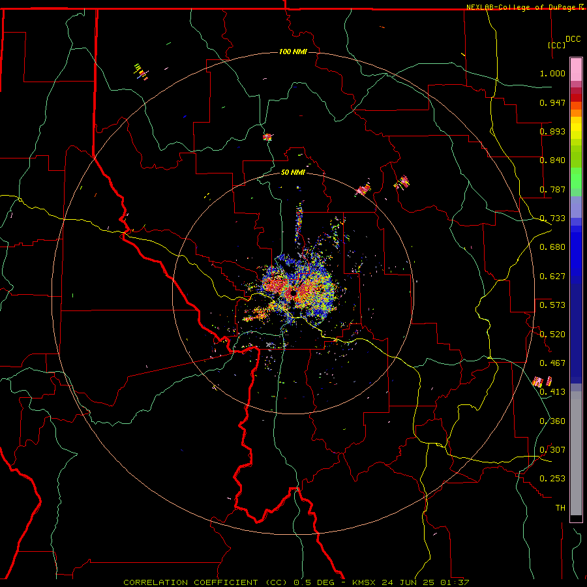This screenshot has height=587, width=587.
Task: Select the 0.413 scale value
Action: coord(552,392)
